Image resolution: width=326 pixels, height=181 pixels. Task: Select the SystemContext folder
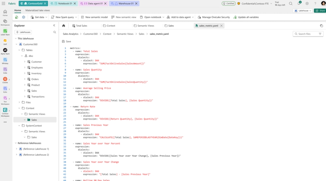(x=34, y=126)
